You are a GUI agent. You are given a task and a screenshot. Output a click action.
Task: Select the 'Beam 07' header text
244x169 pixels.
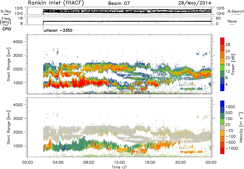[x=119, y=3]
